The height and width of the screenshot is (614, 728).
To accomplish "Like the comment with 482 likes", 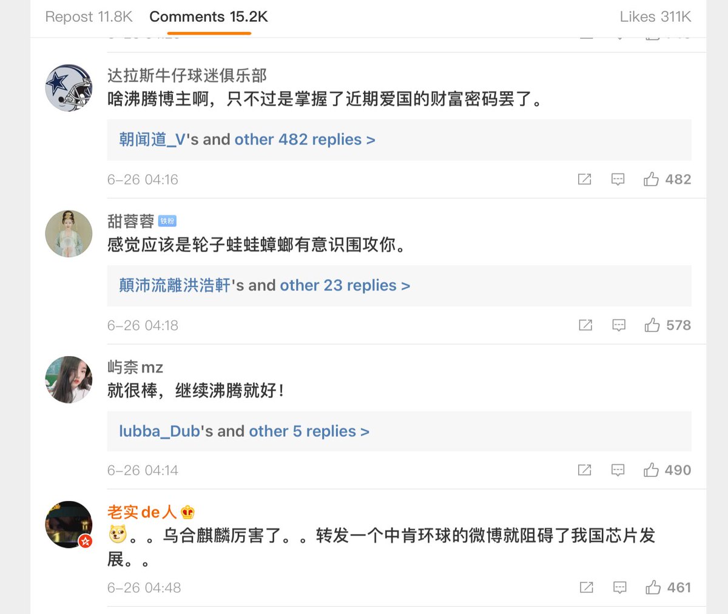I will pyautogui.click(x=652, y=179).
